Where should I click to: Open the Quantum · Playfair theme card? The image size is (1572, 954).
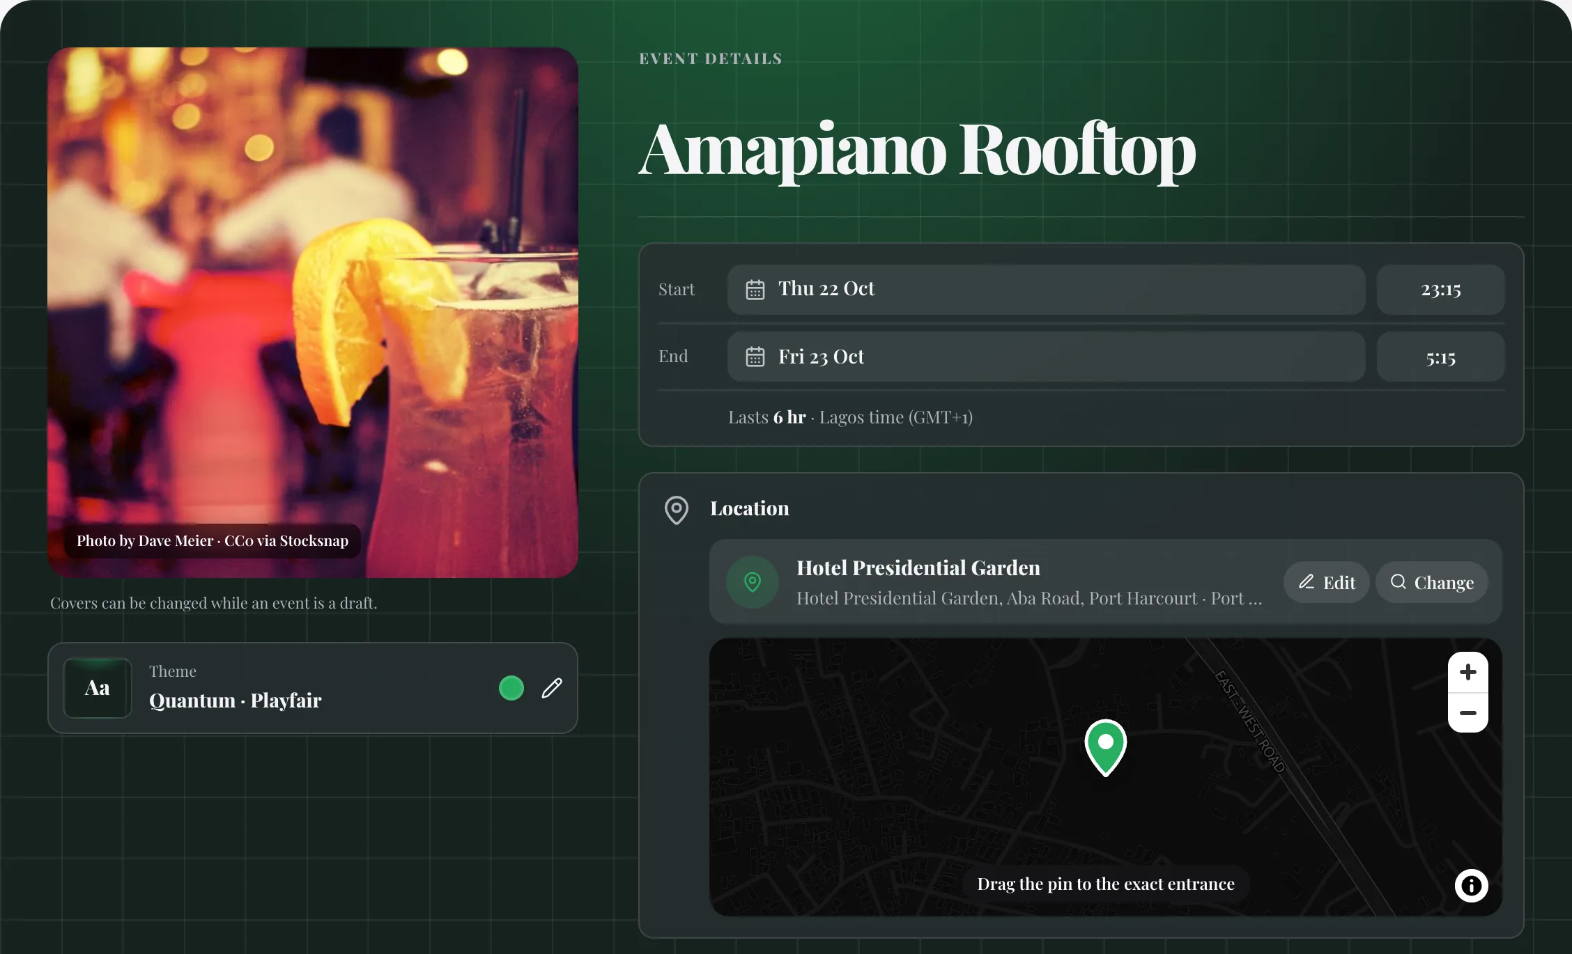tap(313, 688)
